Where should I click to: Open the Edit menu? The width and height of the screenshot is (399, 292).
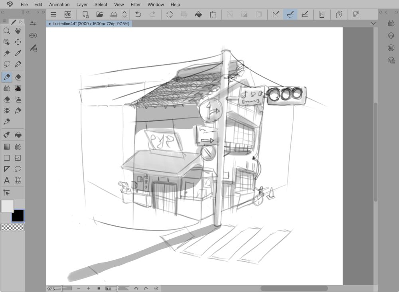point(38,4)
